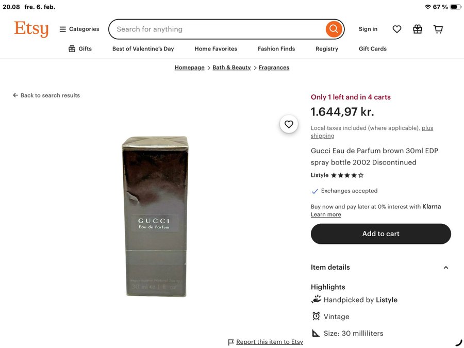Image resolution: width=464 pixels, height=348 pixels.
Task: Click the Etsy logo
Action: click(x=31, y=29)
